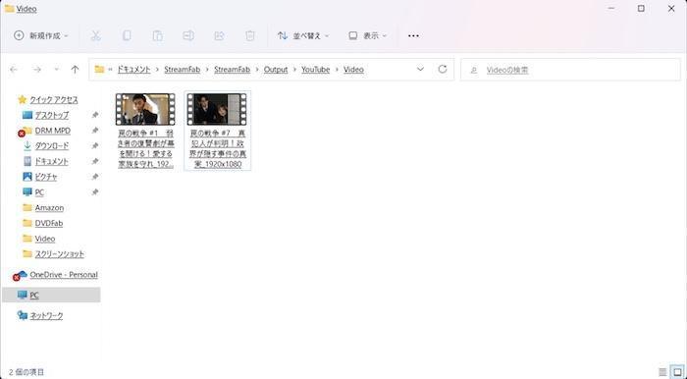687x379 pixels.
Task: Click file name of #7 video
Action: 218,149
